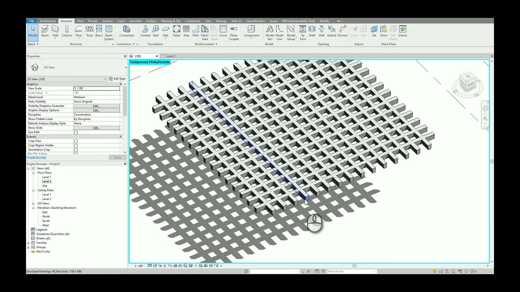Select the Model Text tool
This screenshot has height=292, width=520.
(270, 33)
